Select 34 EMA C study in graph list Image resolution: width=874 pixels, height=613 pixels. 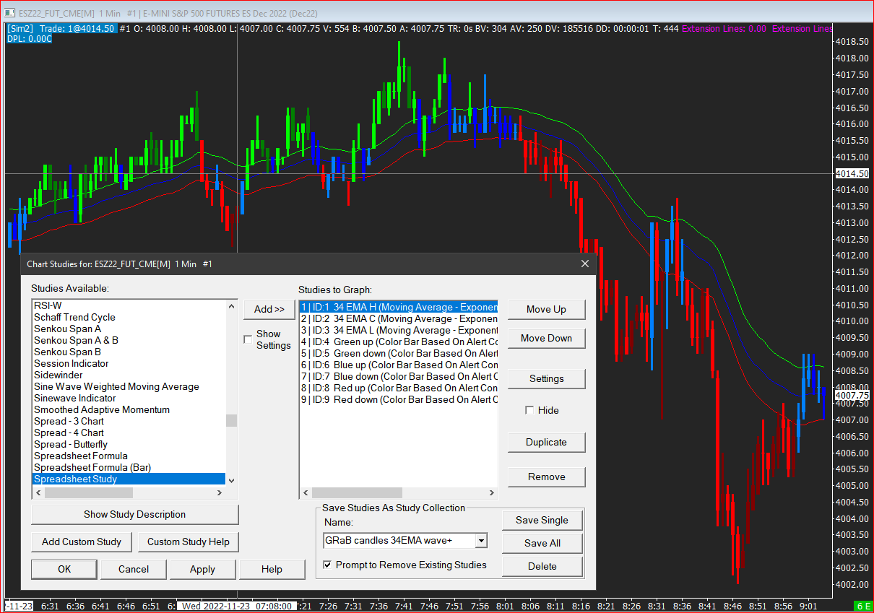coord(399,318)
